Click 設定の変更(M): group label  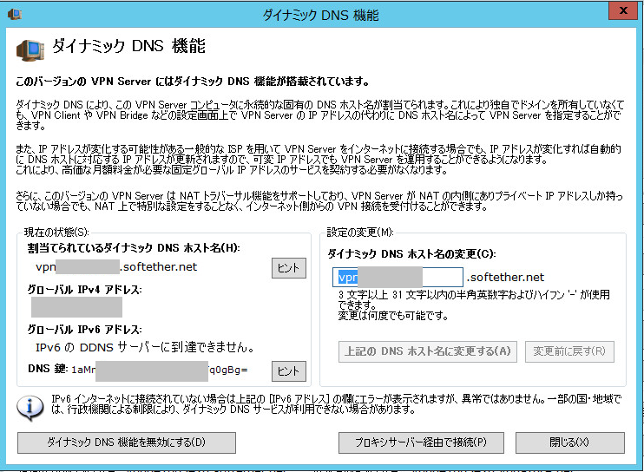[360, 233]
